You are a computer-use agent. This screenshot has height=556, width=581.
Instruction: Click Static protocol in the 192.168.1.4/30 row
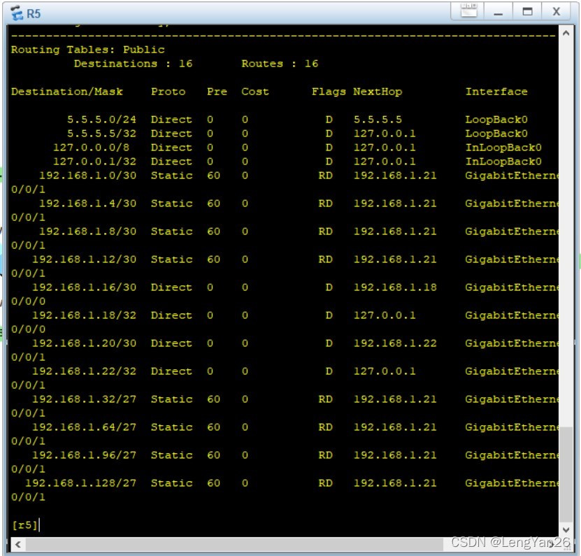[171, 204]
